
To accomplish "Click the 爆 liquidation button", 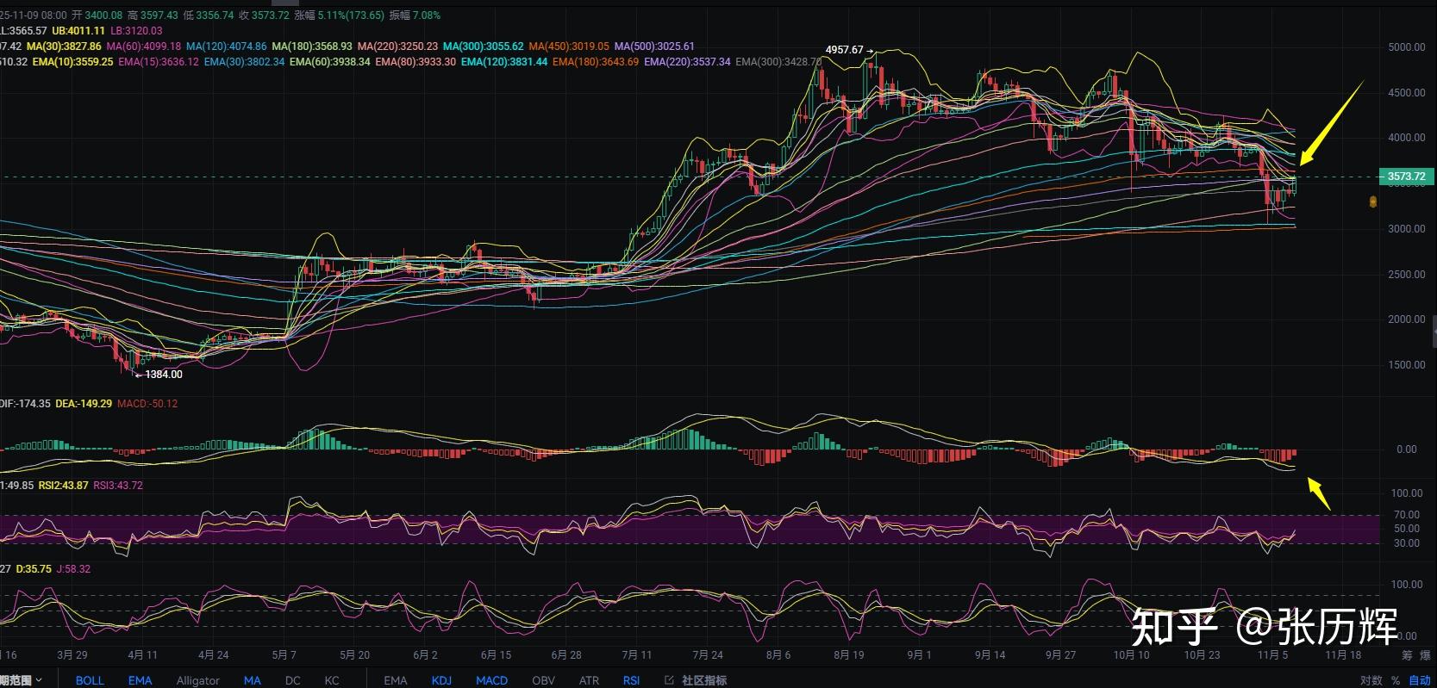I will point(1426,655).
